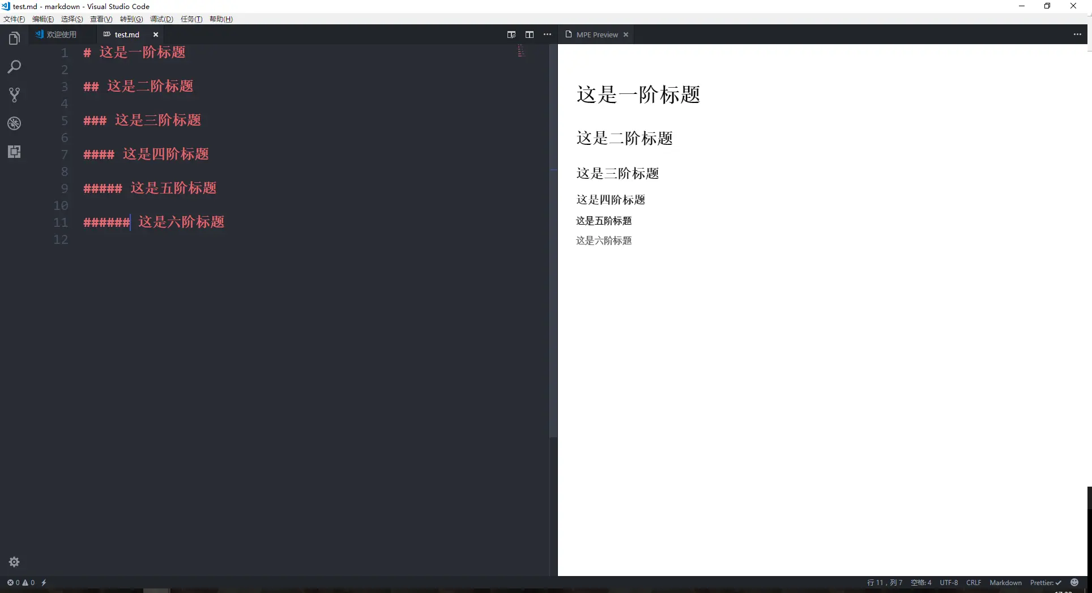This screenshot has width=1092, height=593.
Task: Open the Source Control view
Action: coord(14,94)
